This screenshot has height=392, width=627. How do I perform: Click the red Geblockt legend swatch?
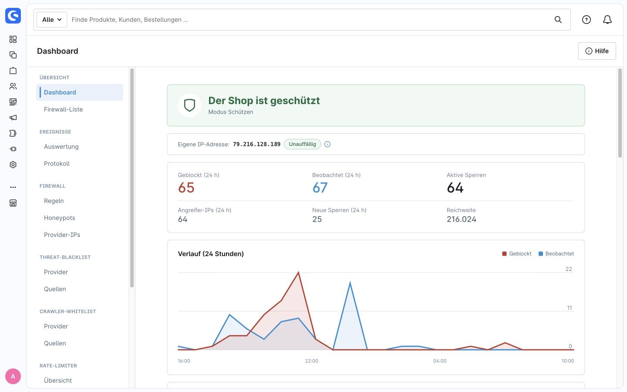504,253
